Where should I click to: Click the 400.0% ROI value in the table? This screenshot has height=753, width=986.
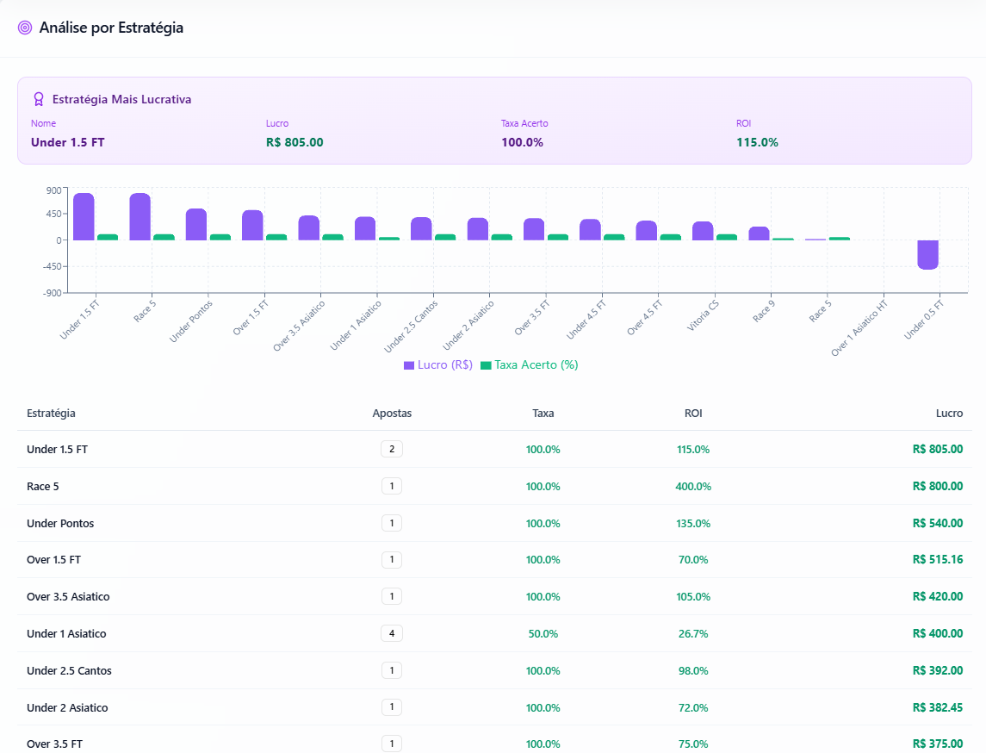pos(693,487)
